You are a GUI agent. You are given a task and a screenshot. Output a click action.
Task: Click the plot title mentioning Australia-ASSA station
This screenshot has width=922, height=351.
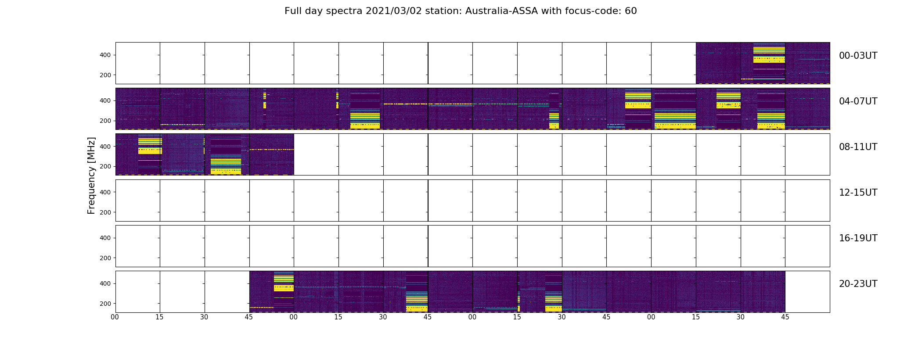coord(461,11)
